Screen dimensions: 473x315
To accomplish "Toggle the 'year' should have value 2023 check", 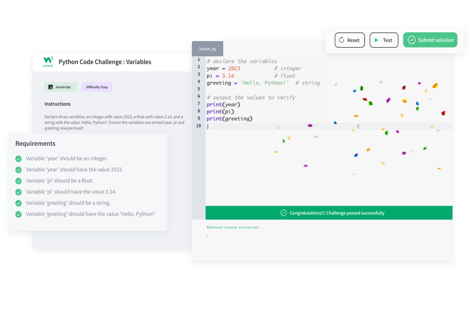I will pos(19,170).
